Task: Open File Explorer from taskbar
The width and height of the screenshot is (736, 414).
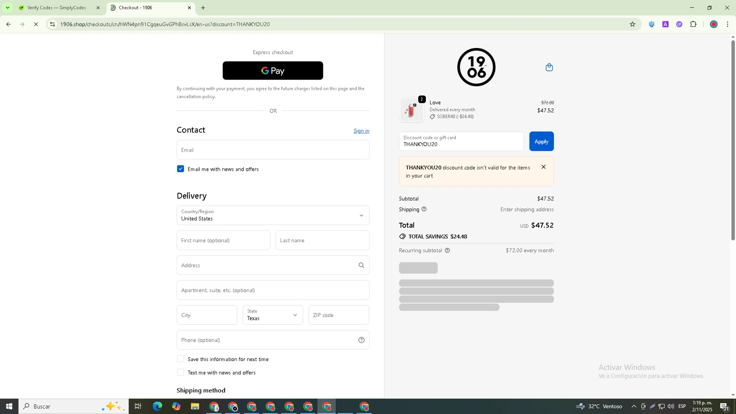Action: coord(195,406)
